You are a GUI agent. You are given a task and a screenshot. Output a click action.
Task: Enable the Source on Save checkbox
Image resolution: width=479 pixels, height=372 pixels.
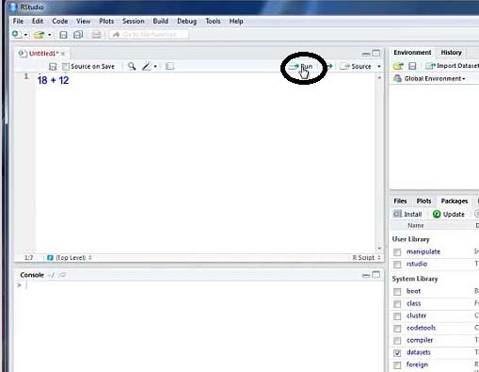coord(66,67)
